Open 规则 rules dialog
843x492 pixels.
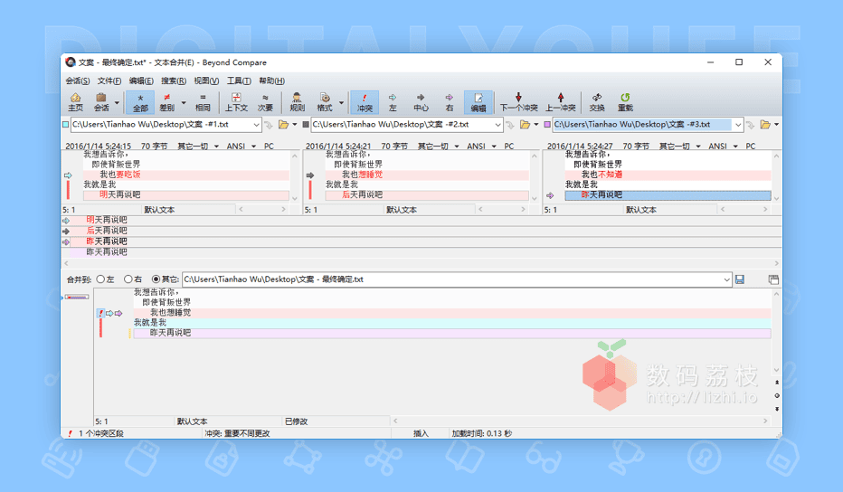click(x=297, y=101)
